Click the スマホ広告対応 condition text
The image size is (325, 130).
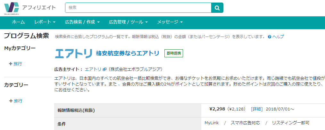pyautogui.click(x=245, y=123)
